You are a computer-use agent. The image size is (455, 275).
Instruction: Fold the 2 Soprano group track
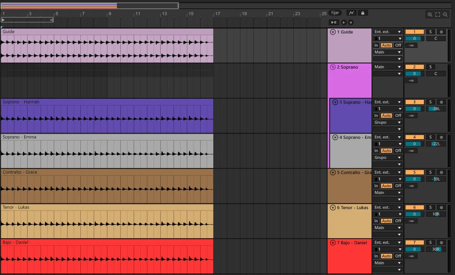[x=333, y=67]
